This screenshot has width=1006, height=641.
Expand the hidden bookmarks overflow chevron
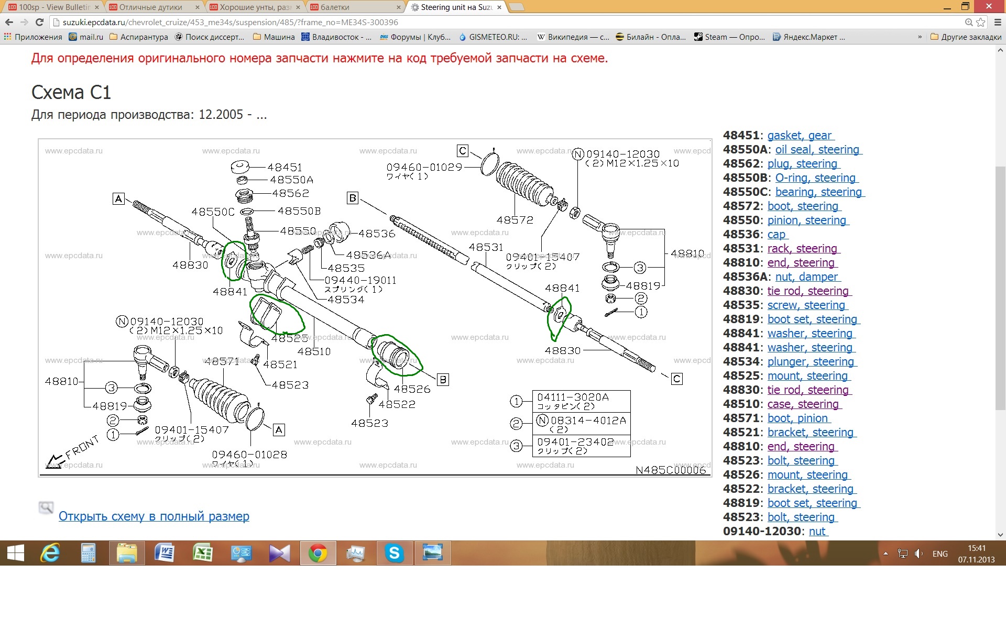pos(920,37)
